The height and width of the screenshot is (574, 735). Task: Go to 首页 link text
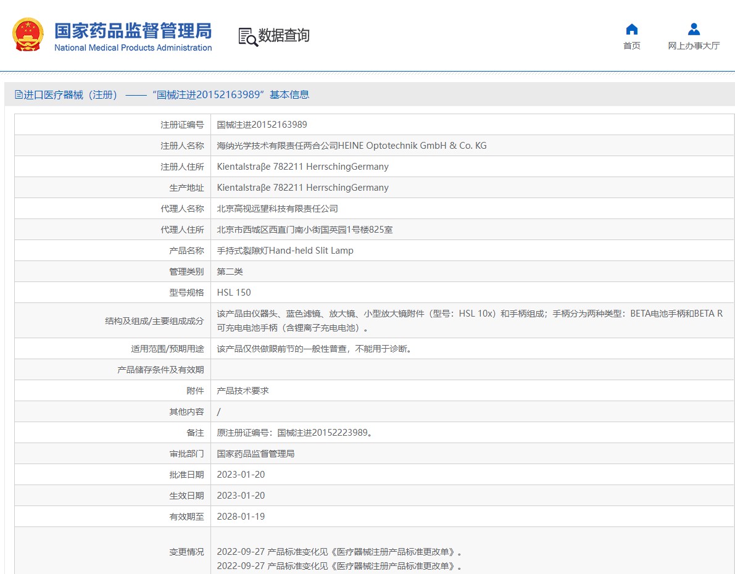point(631,46)
